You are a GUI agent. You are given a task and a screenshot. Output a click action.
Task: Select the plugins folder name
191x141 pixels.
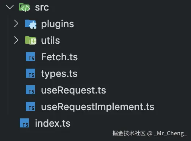(x=58, y=24)
